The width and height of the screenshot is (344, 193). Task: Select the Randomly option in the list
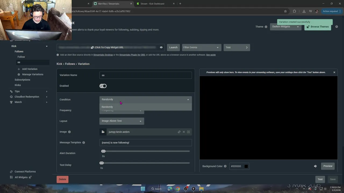[145, 107]
